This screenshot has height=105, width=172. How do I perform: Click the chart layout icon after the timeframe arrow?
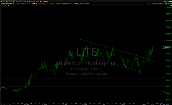(37, 2)
